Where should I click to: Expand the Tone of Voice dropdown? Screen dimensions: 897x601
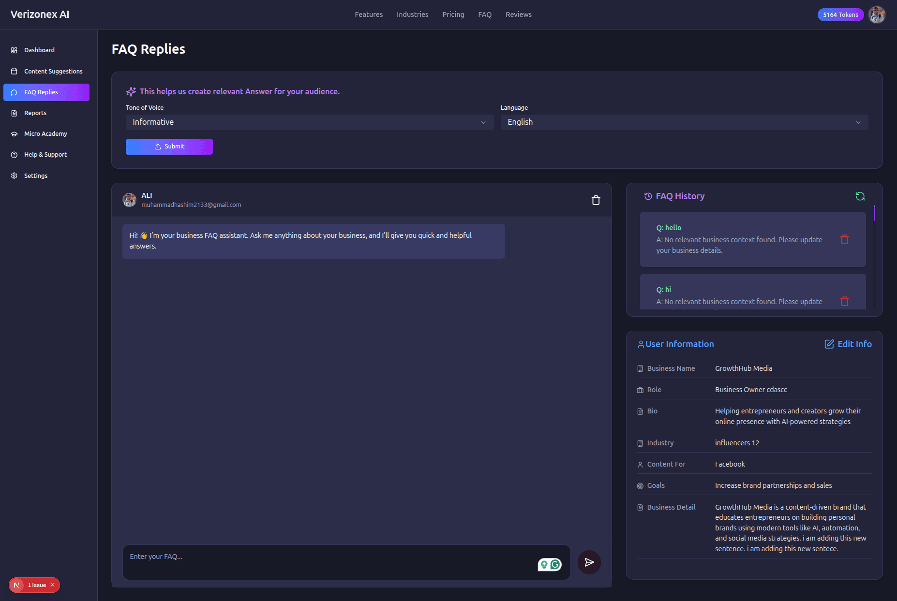point(309,122)
